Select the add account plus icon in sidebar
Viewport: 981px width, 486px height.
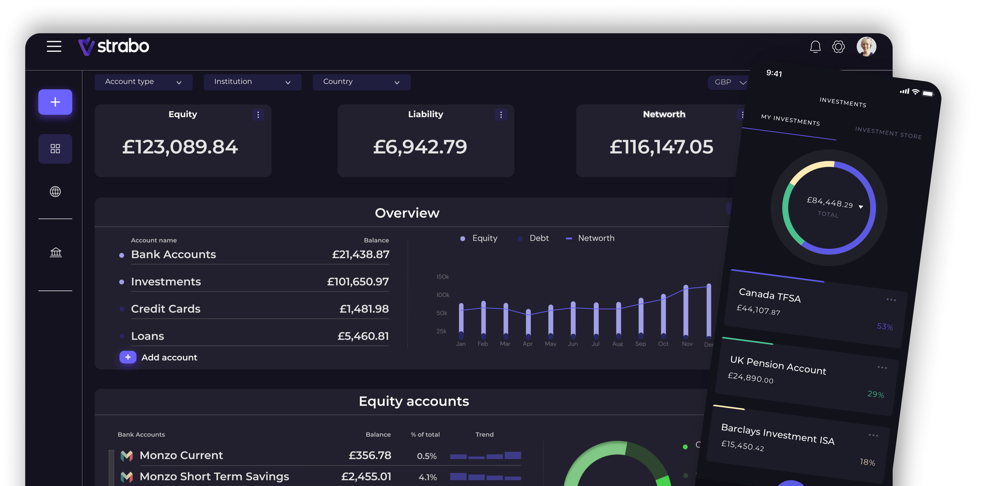click(55, 102)
